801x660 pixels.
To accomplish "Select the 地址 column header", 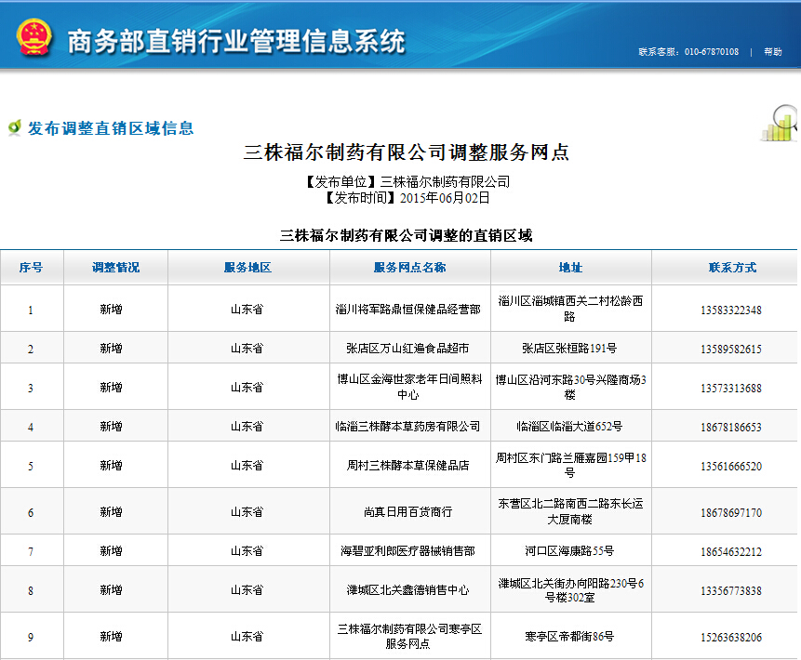I will (570, 268).
